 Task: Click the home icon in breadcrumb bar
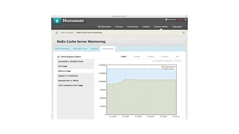click(x=56, y=33)
